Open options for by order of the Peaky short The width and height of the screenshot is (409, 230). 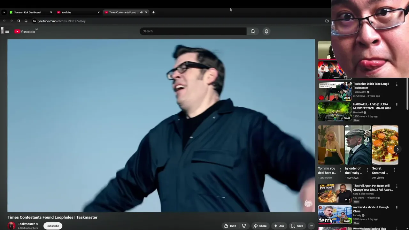[367, 170]
